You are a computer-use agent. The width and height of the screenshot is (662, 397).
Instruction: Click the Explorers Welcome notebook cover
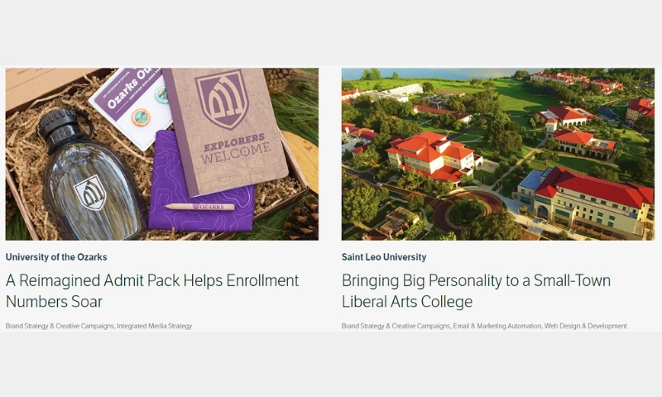[x=226, y=131]
